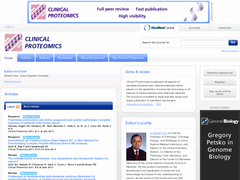The width and height of the screenshot is (240, 180).
Task: Open the Advanced Search link
Action: click(230, 51)
